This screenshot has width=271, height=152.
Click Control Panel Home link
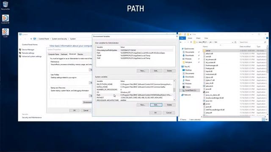point(30,45)
